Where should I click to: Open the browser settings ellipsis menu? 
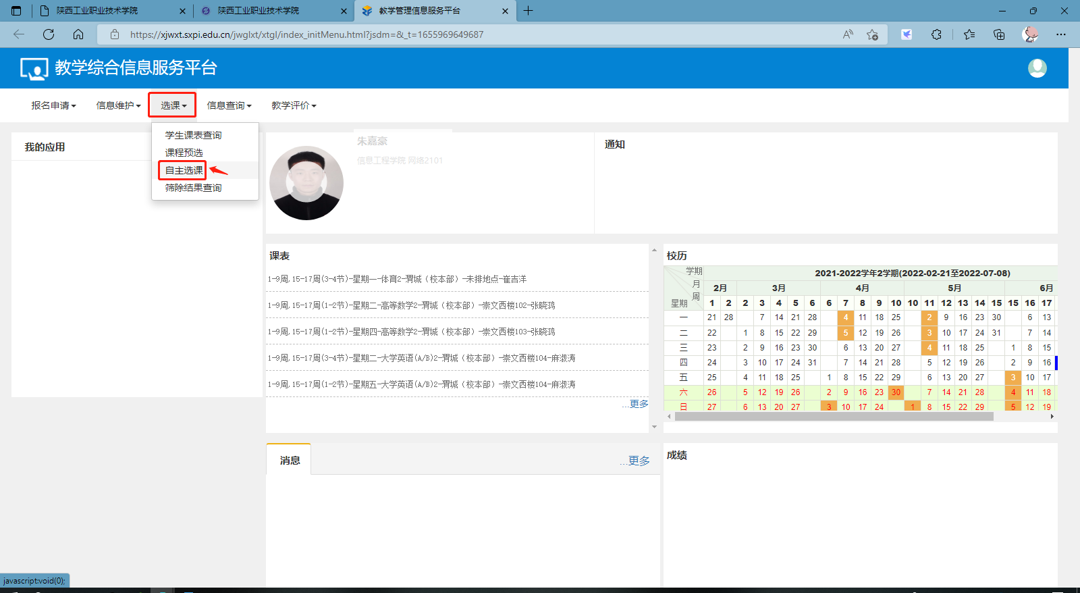tap(1061, 34)
